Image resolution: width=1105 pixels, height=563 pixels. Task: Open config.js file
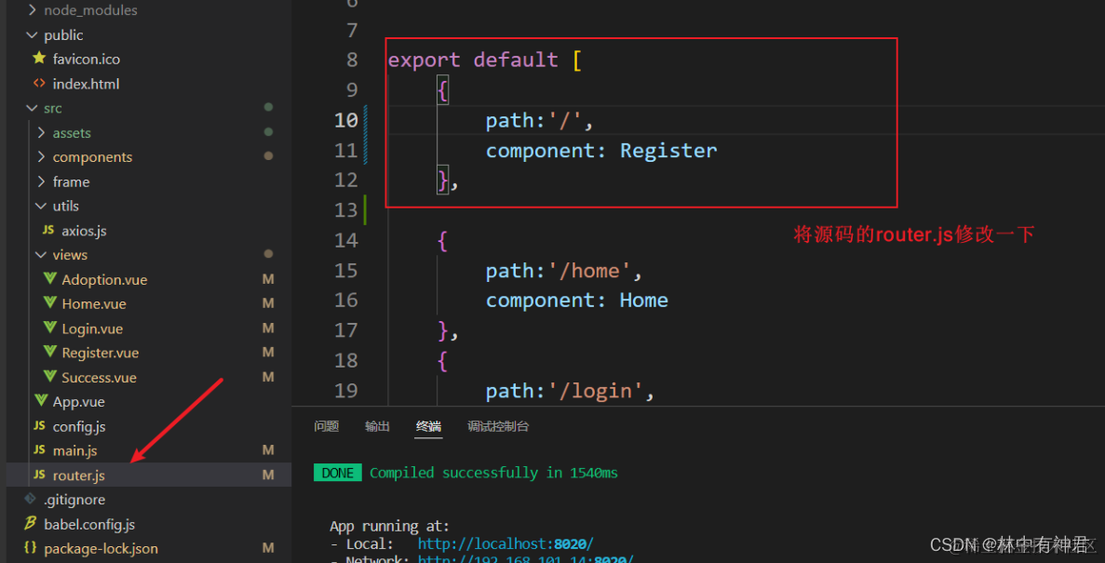(x=79, y=427)
